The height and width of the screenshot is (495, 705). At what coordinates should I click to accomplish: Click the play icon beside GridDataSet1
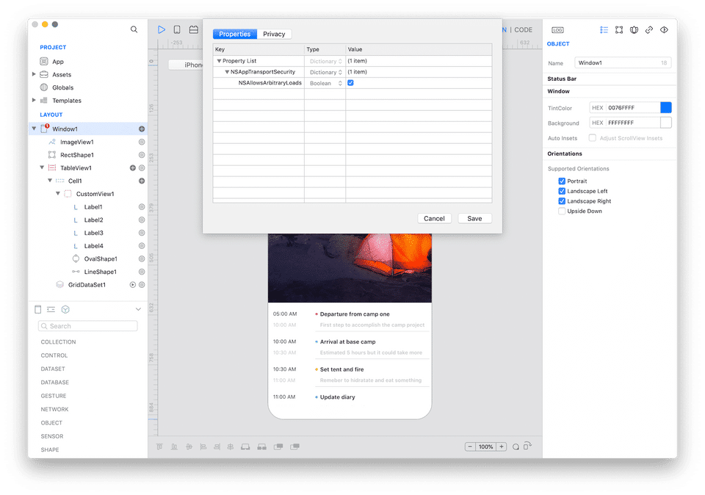[133, 285]
